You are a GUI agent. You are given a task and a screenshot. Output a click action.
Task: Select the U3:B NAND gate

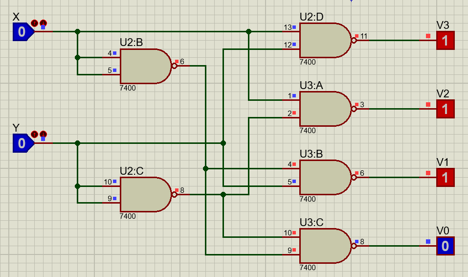point(324,177)
